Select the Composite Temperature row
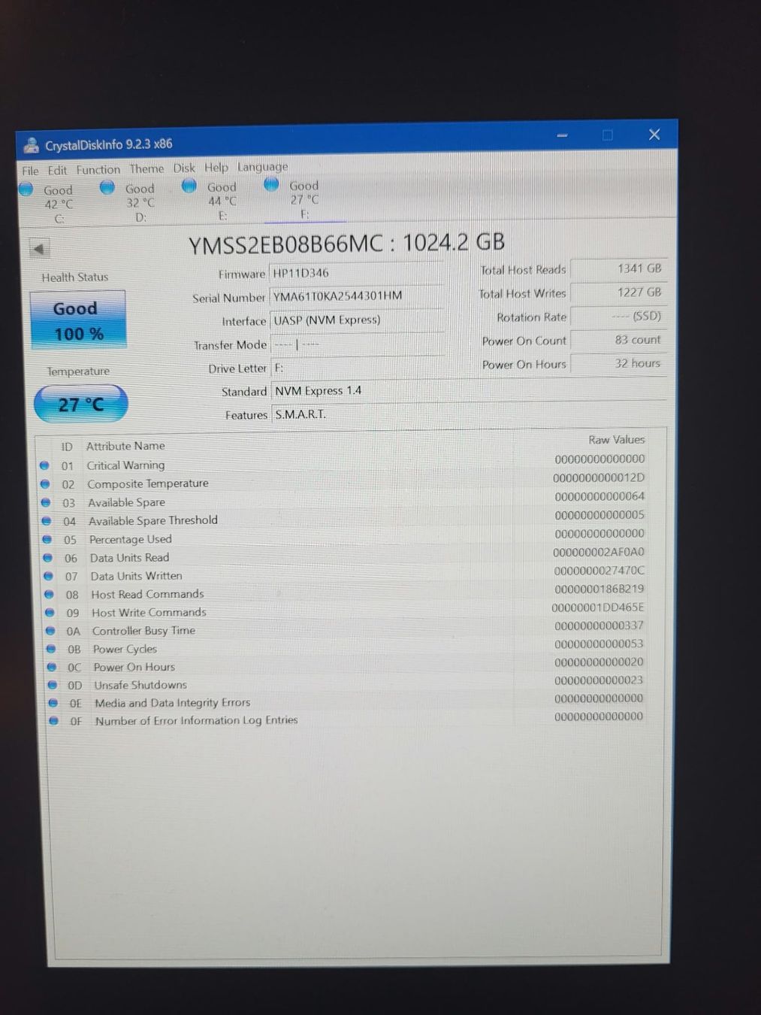 (x=343, y=482)
